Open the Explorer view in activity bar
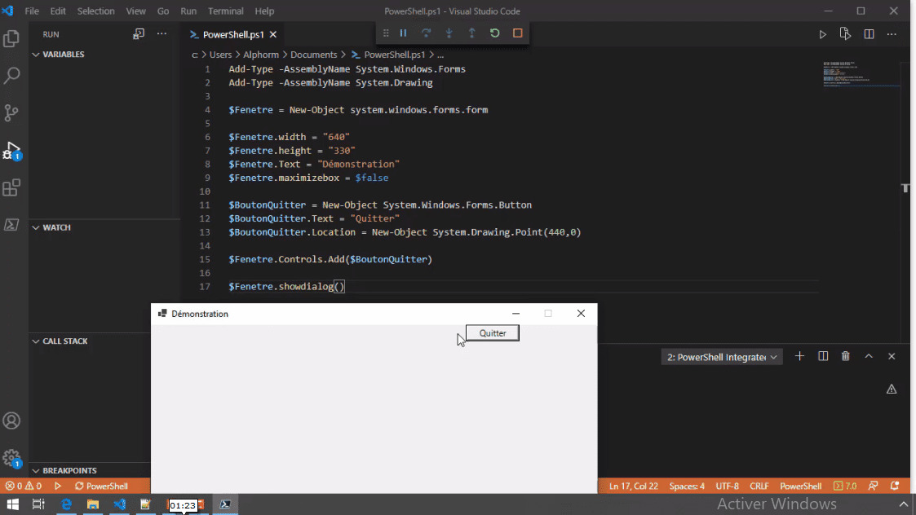The image size is (916, 515). pos(11,38)
